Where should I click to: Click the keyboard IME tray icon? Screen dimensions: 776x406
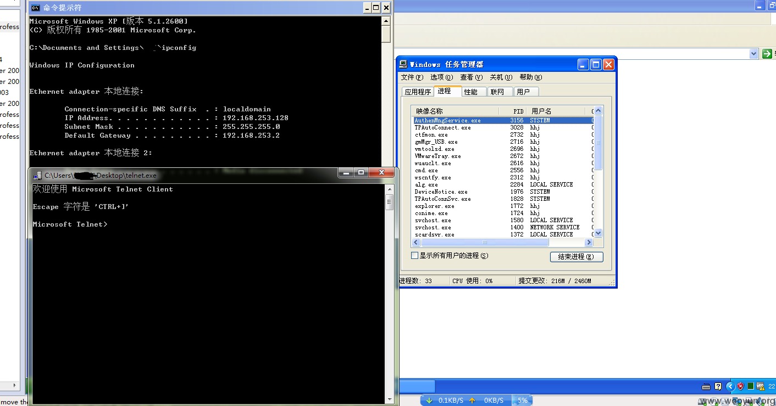tap(707, 386)
